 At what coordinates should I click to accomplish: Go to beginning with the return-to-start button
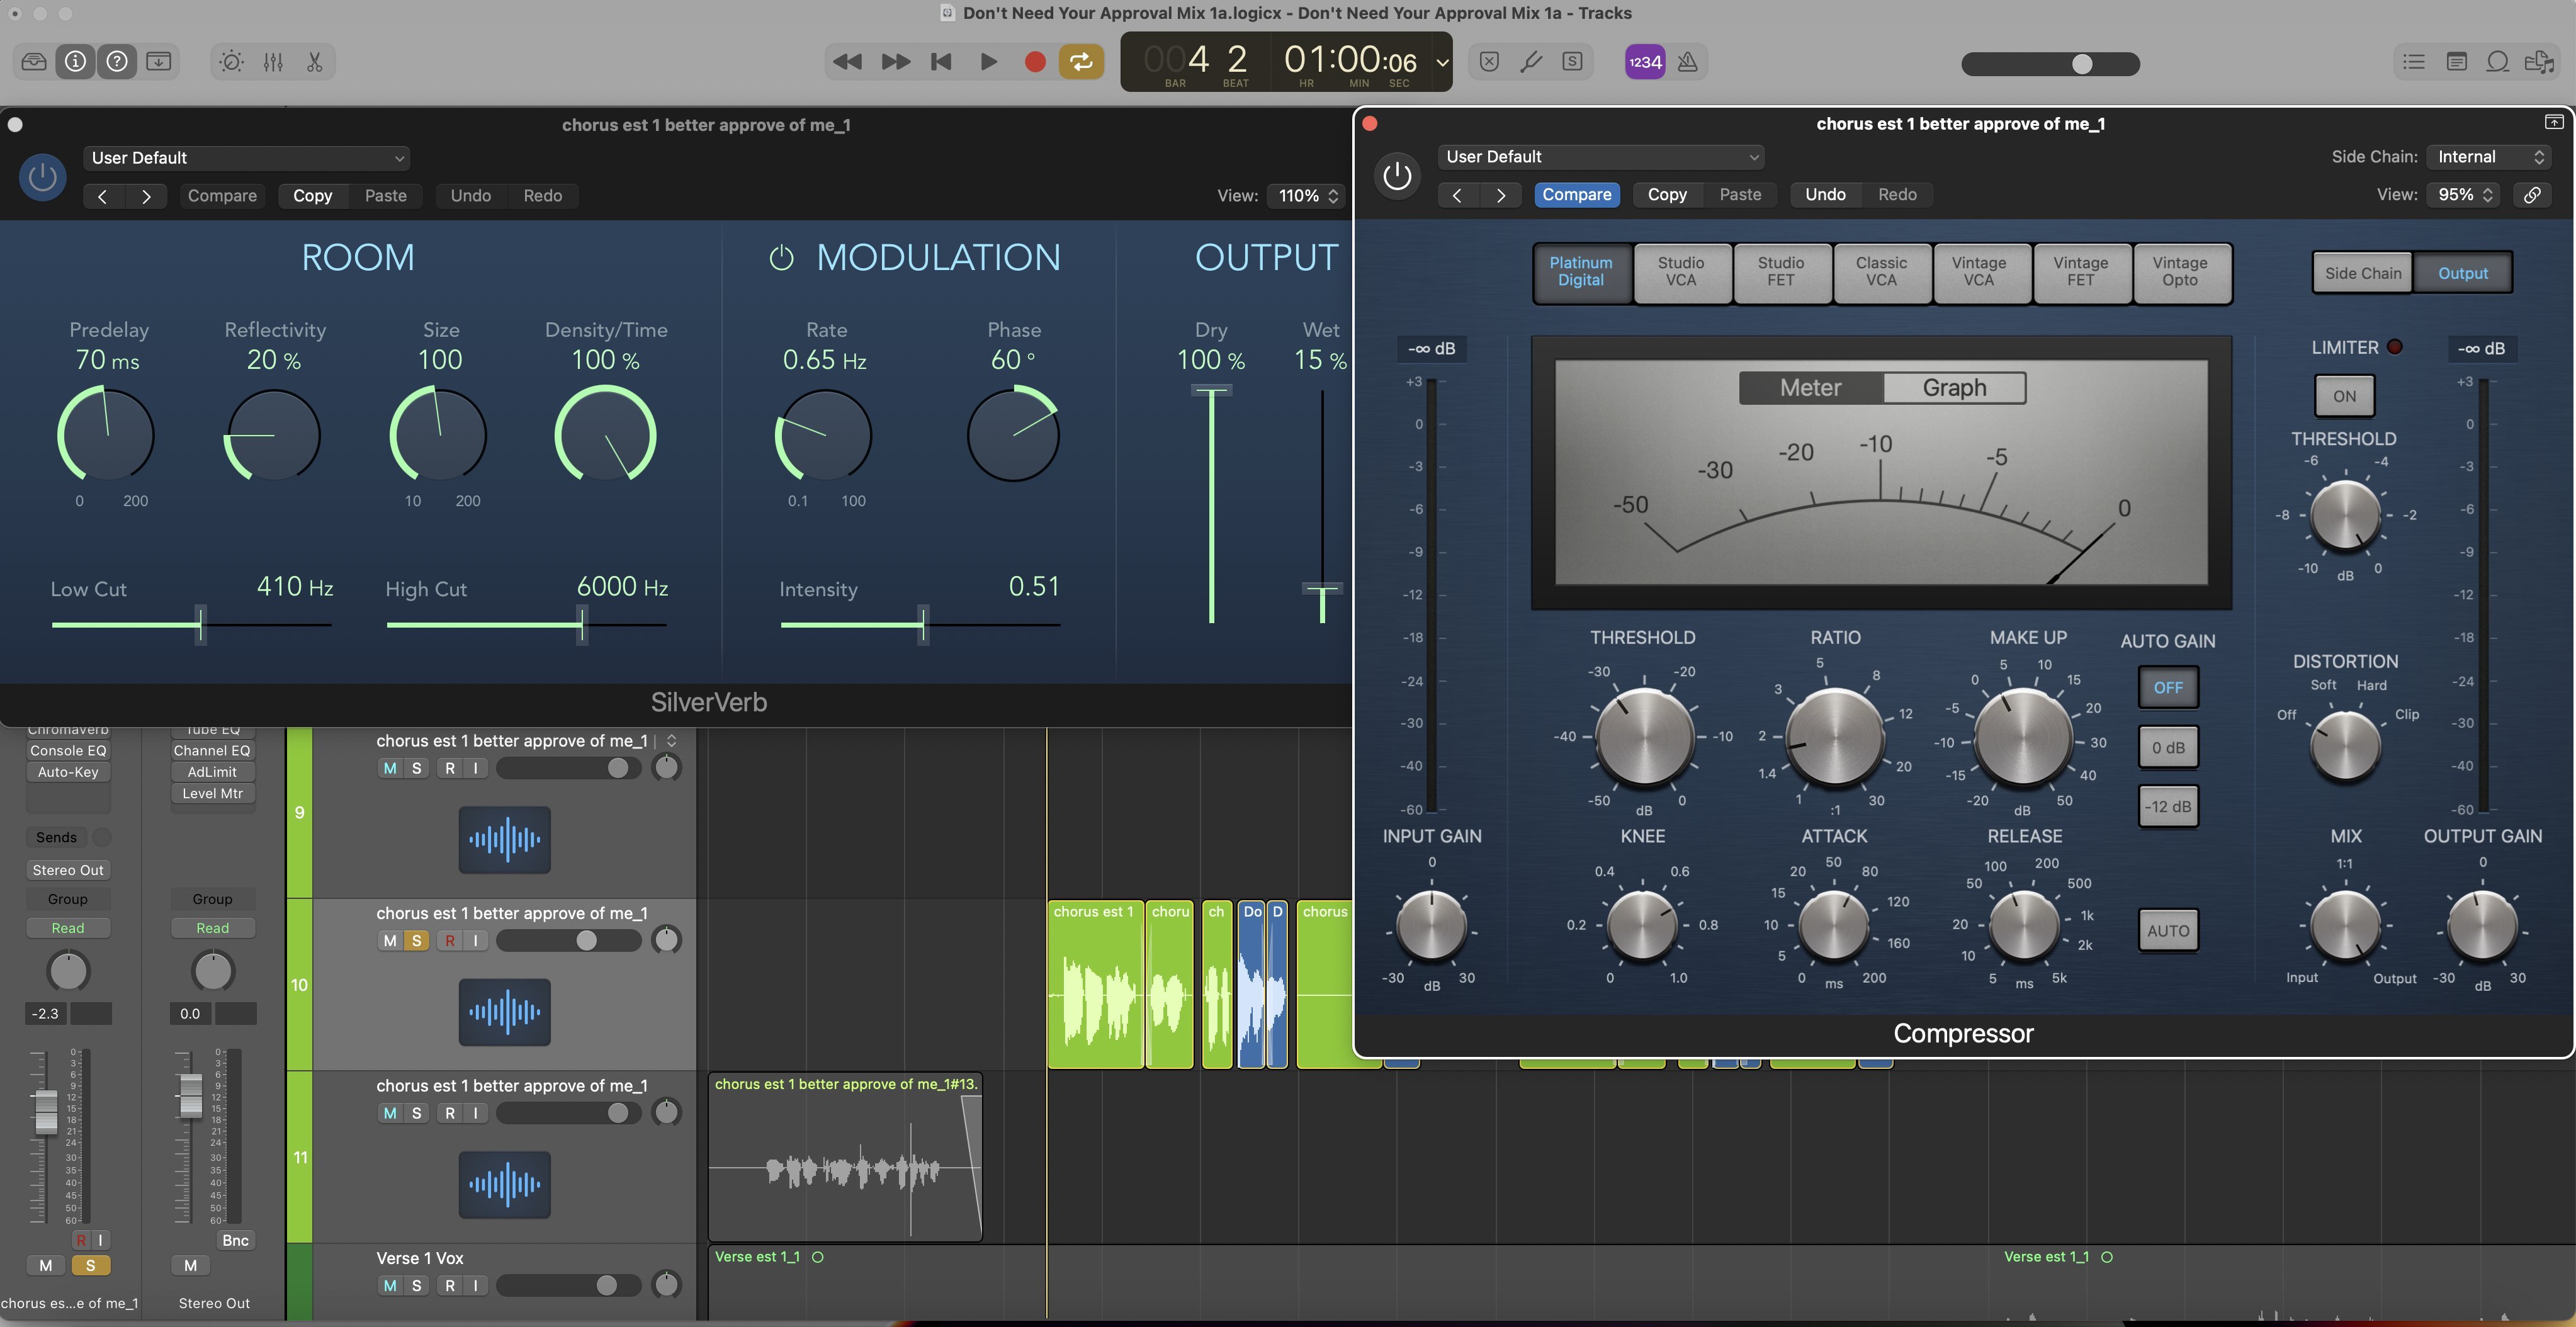click(x=941, y=62)
